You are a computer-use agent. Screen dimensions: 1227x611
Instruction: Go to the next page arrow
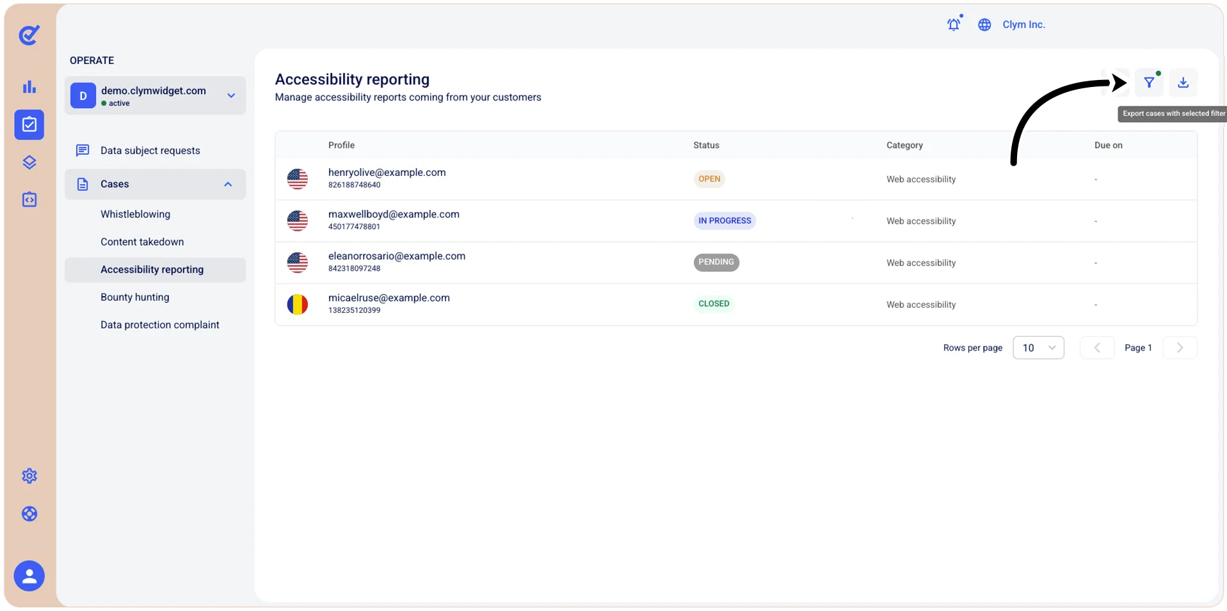coord(1180,347)
